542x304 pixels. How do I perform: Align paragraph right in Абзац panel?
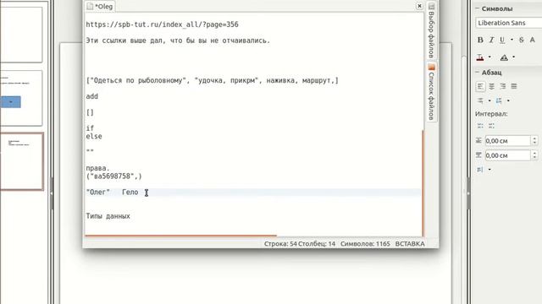click(x=502, y=86)
